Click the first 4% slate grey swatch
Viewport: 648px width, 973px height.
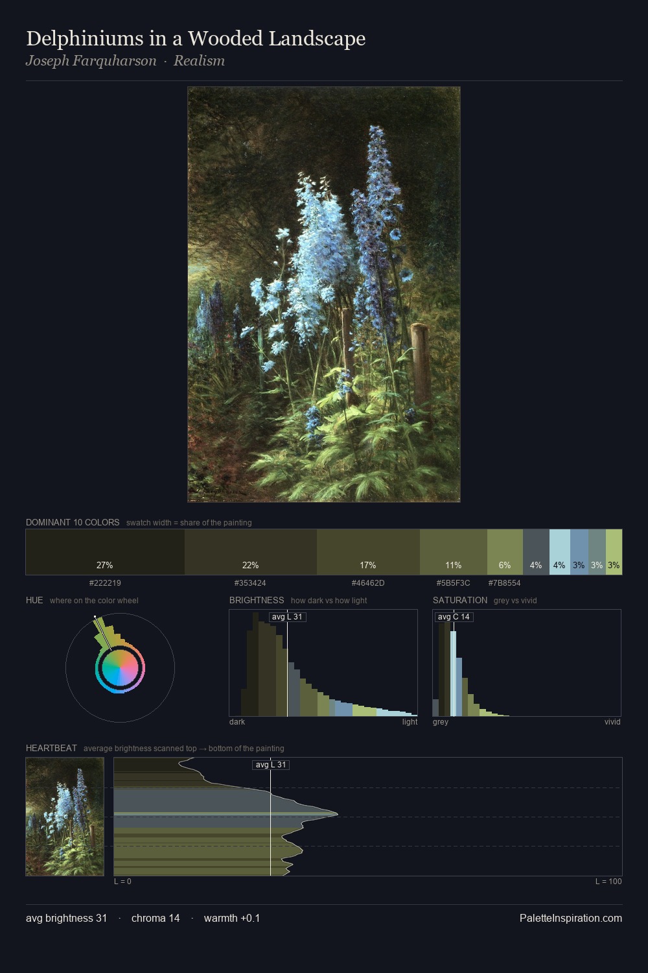(536, 552)
